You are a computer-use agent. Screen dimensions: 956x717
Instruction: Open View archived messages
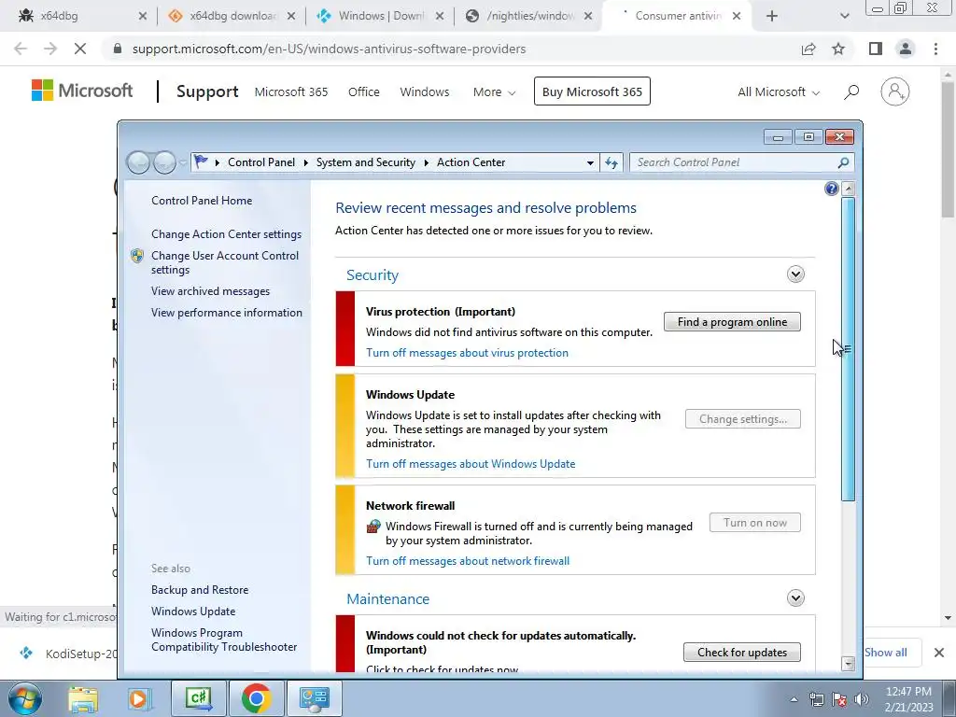click(210, 291)
